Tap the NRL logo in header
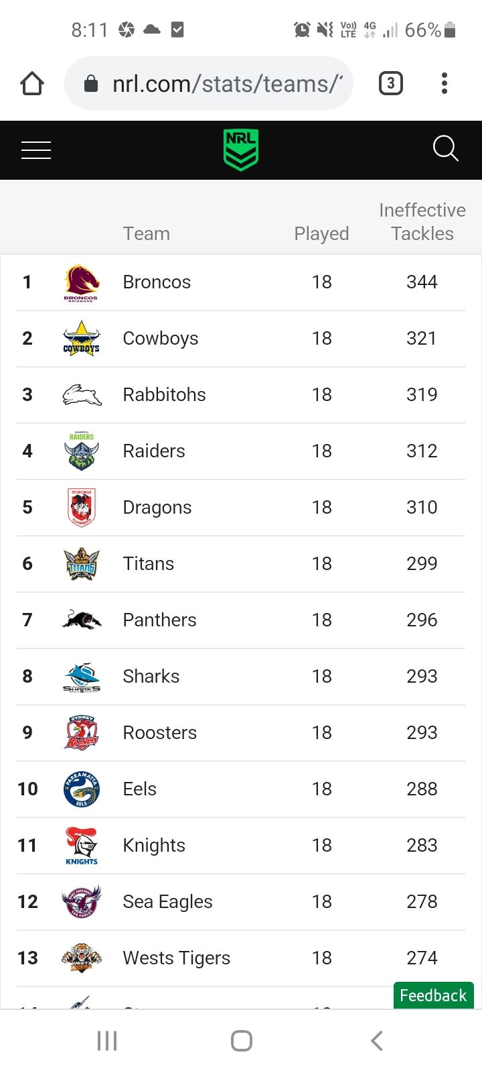The width and height of the screenshot is (482, 1073). coord(240,150)
